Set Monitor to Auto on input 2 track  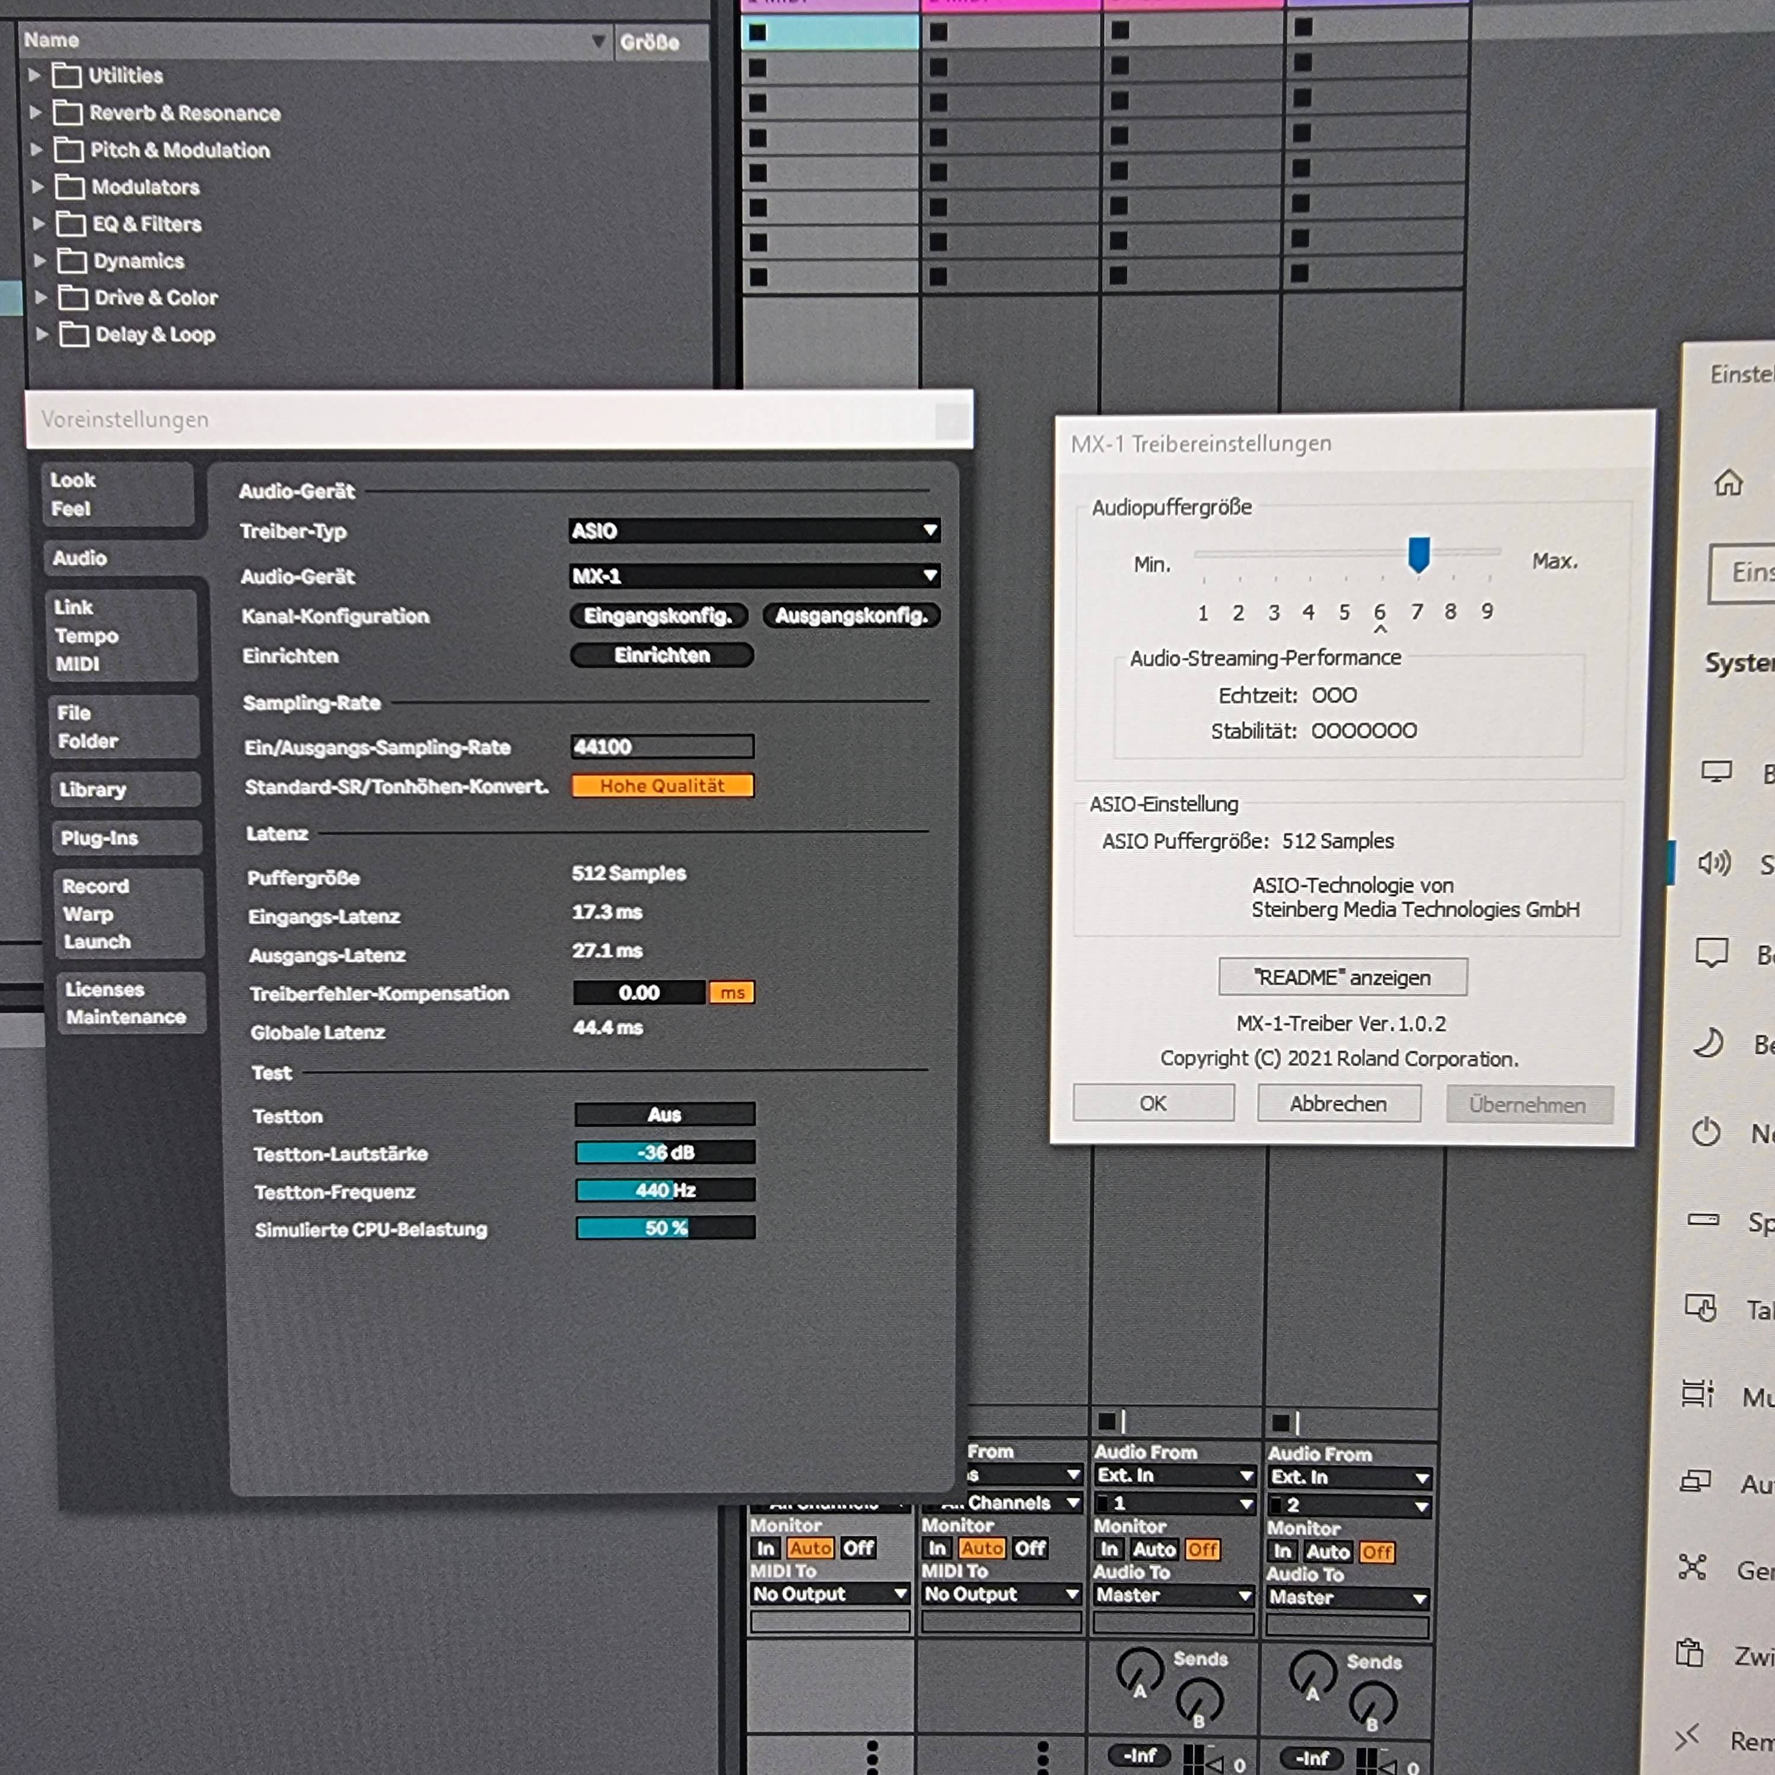click(1328, 1552)
